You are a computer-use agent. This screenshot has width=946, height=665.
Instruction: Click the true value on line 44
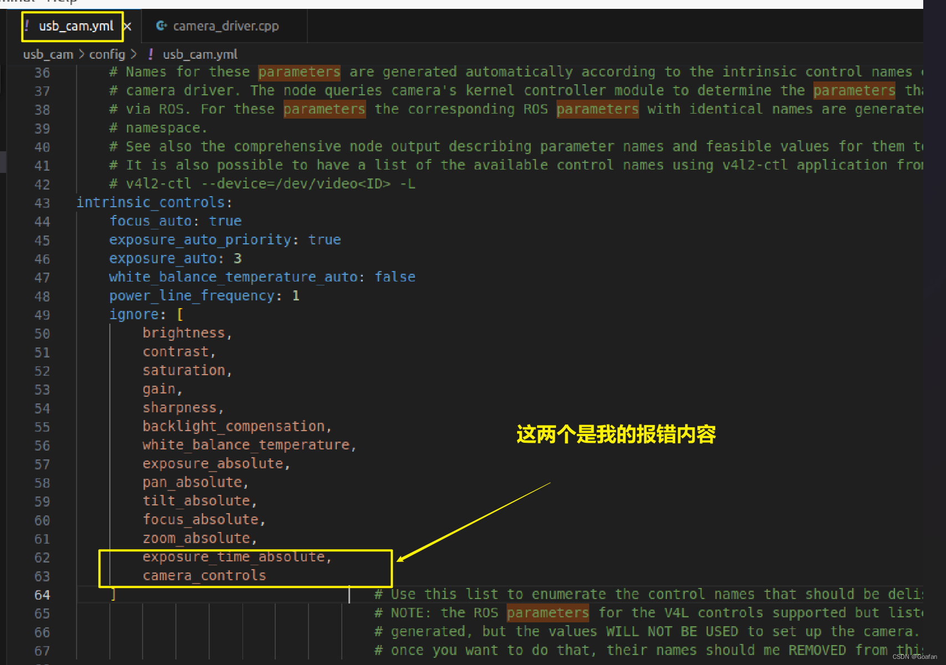(x=225, y=221)
